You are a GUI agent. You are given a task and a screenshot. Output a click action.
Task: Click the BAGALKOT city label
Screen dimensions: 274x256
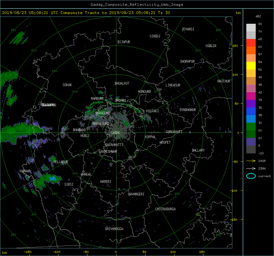pyautogui.click(x=122, y=83)
